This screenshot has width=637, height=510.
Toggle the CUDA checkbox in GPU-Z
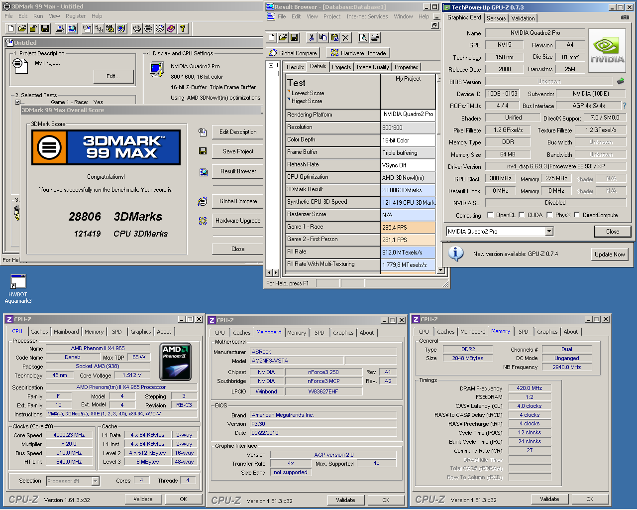pyautogui.click(x=522, y=215)
